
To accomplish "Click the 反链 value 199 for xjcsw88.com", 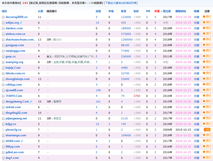I will point(98,90).
